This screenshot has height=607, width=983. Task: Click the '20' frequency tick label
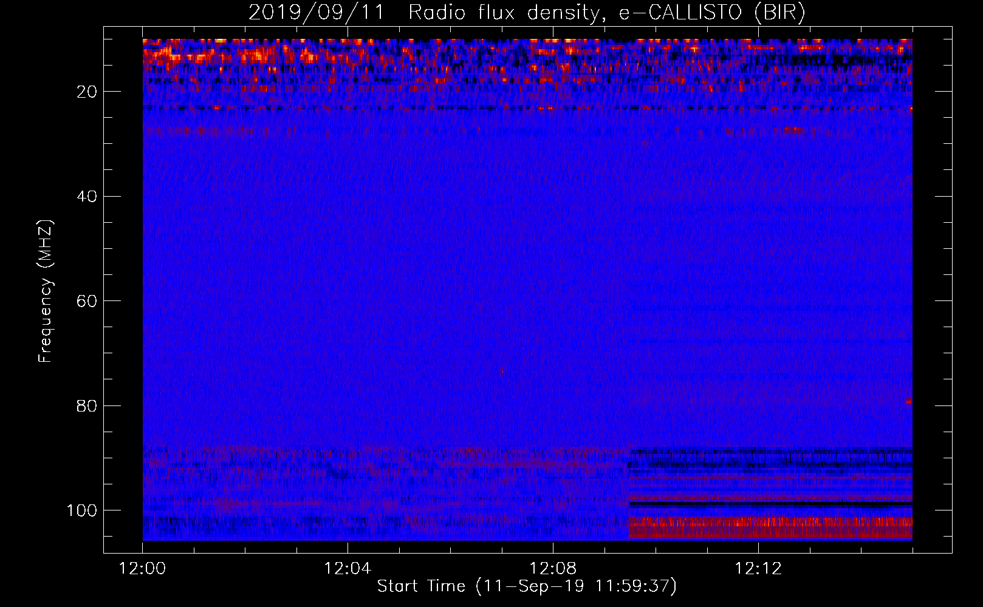pos(87,92)
